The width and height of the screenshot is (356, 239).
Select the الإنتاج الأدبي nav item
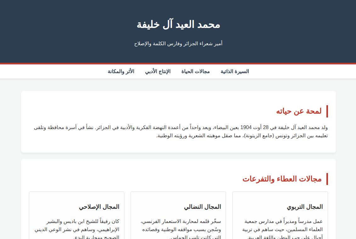pos(158,72)
